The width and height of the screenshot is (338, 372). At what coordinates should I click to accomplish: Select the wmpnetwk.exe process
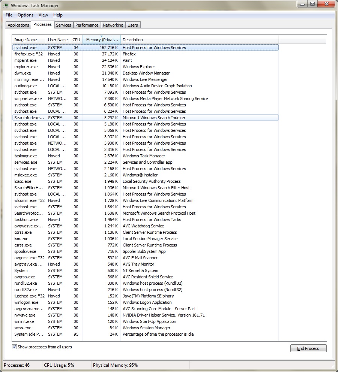145,99
